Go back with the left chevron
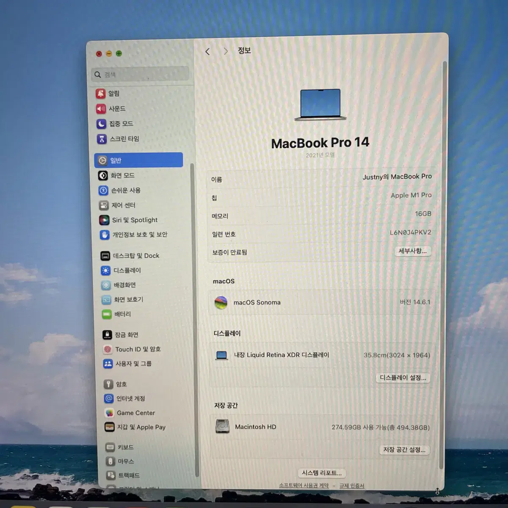 pos(207,52)
